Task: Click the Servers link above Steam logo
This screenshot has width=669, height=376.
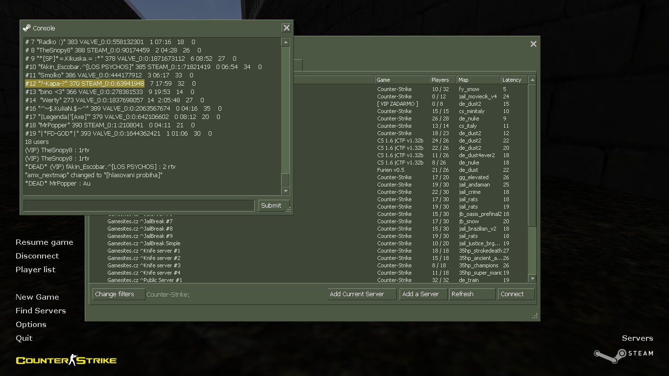Action: coord(638,338)
